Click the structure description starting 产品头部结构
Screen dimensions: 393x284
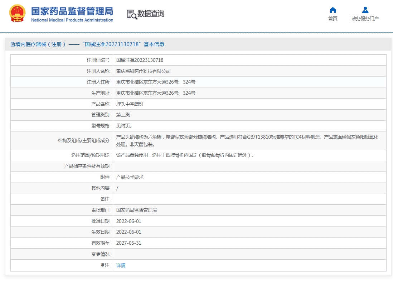click(x=247, y=141)
